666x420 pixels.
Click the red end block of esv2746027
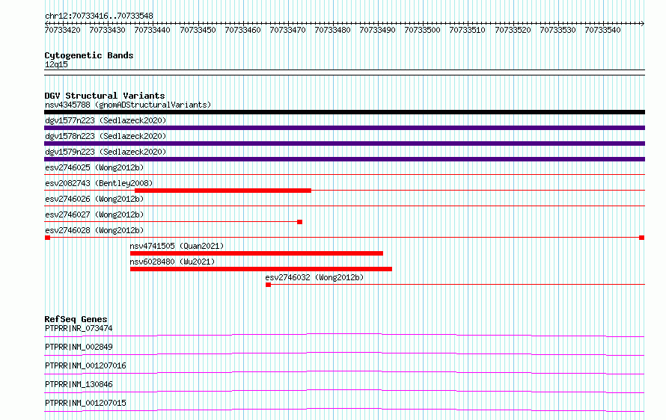pyautogui.click(x=300, y=222)
